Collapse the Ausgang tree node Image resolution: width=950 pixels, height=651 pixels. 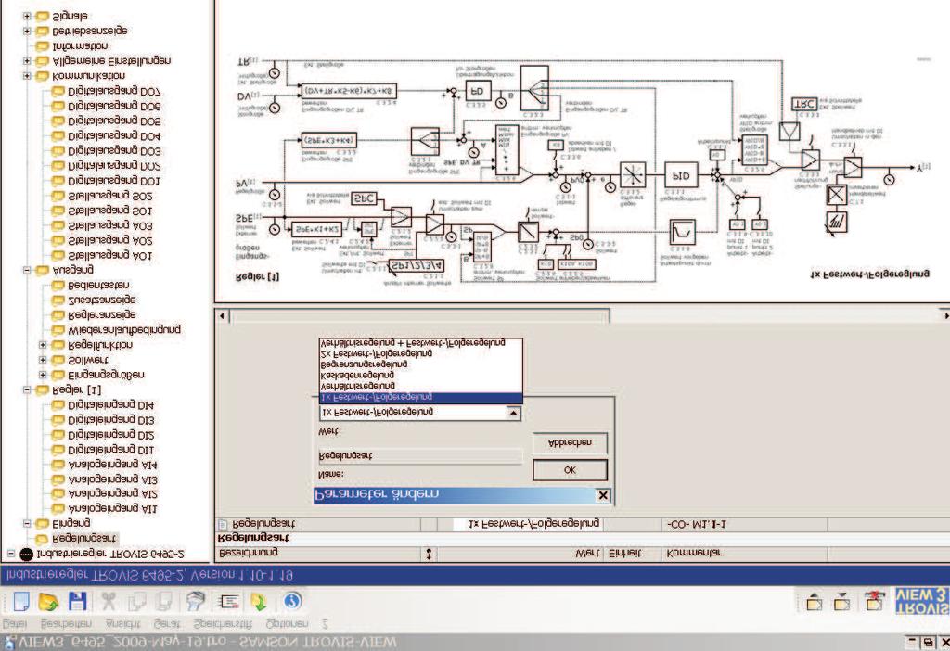click(x=27, y=270)
